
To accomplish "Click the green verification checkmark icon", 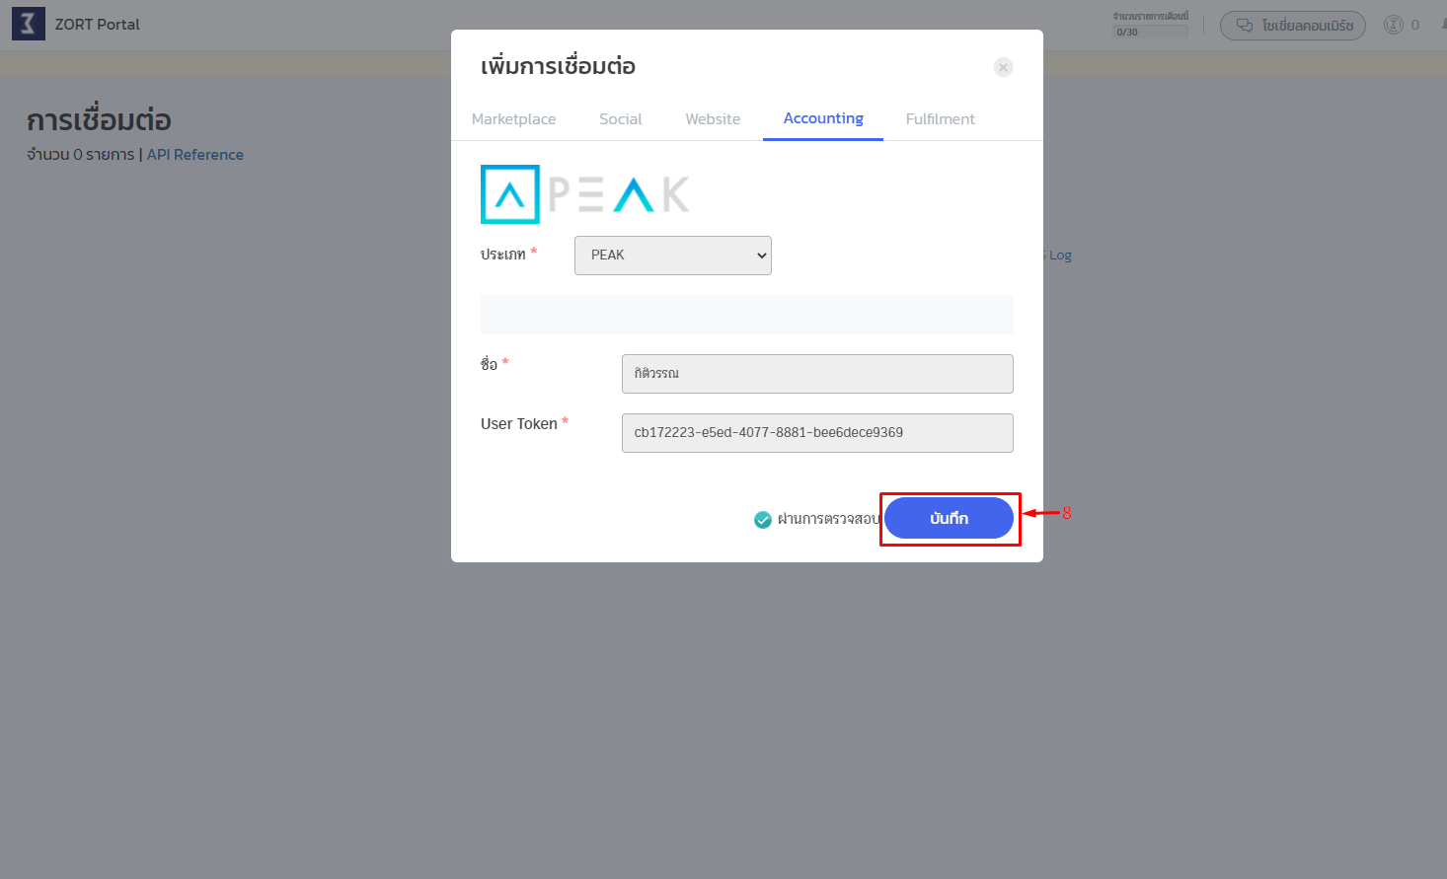I will 763,520.
